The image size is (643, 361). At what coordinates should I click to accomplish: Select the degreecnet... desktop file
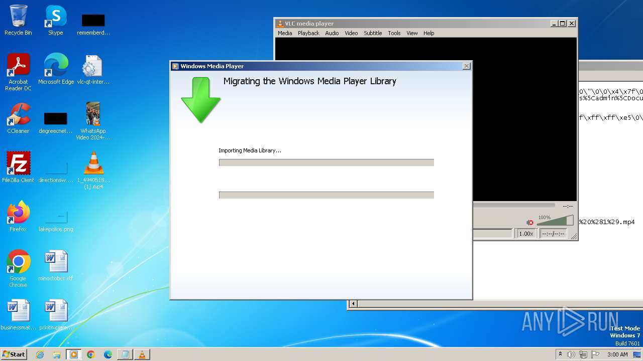click(55, 122)
